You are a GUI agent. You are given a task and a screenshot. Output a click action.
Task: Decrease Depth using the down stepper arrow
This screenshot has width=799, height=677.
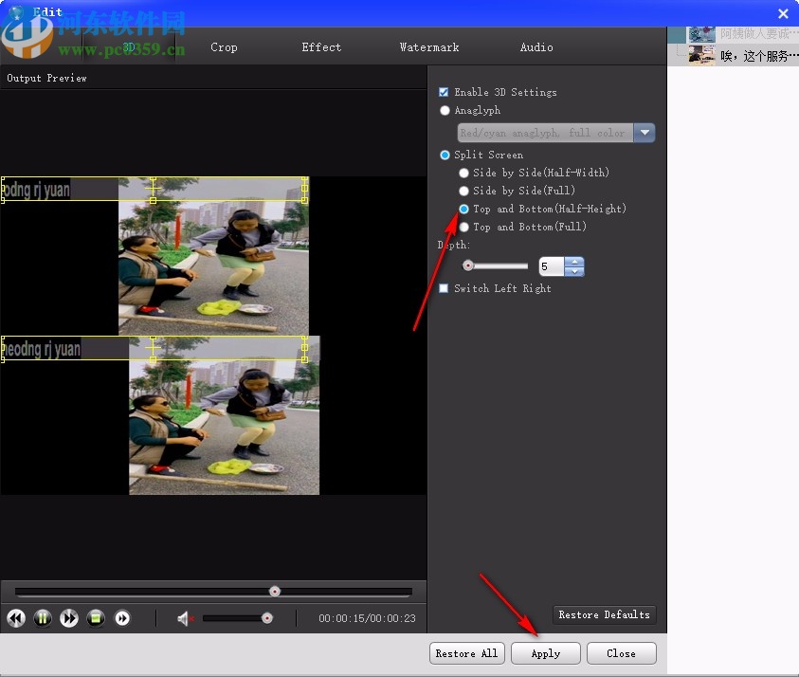574,272
